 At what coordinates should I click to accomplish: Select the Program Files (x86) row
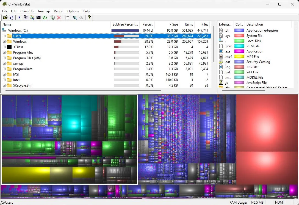click(x=106, y=58)
